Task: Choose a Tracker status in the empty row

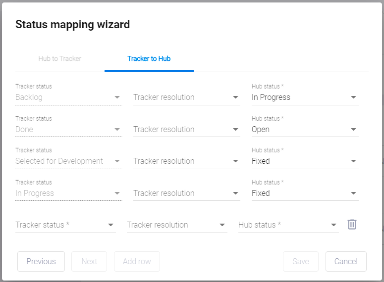Action: tap(65, 225)
